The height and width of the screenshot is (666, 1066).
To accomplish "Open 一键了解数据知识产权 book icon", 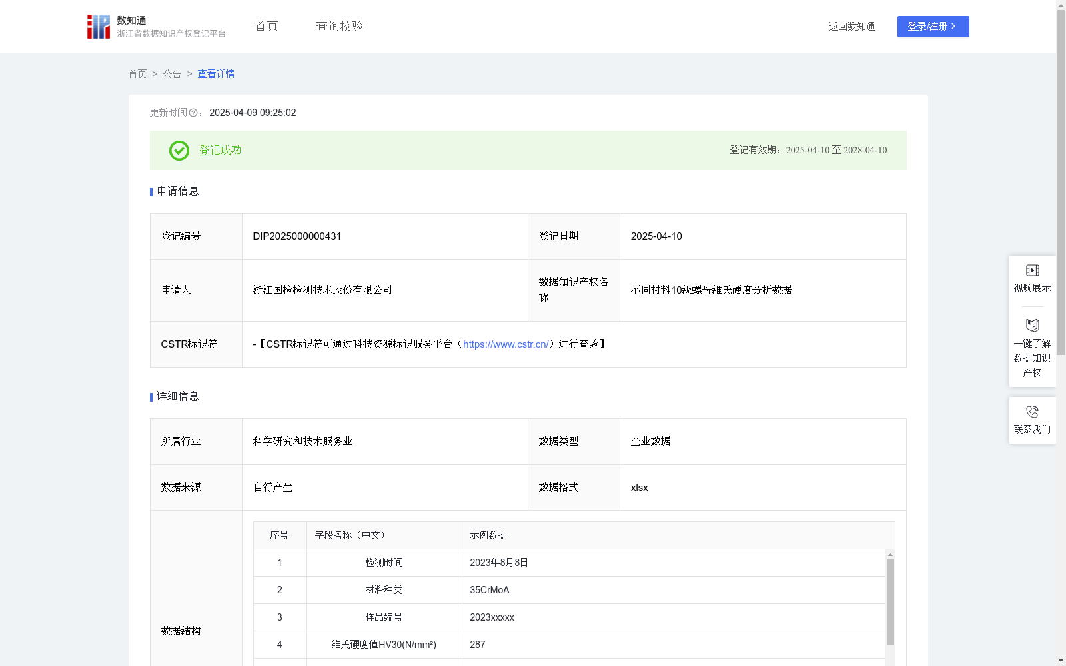I will pos(1033,326).
